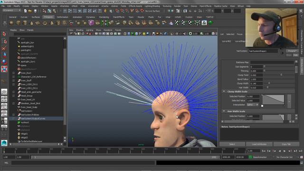Go to the end of the playback range
This screenshot has width=304, height=171.
click(x=300, y=151)
